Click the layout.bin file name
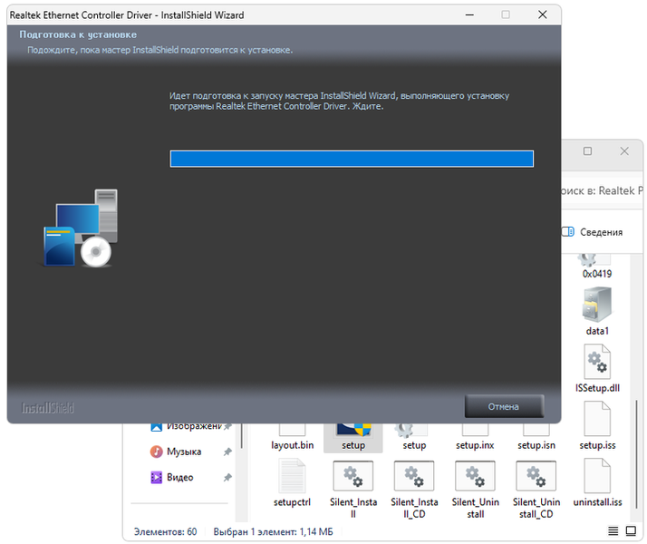 point(292,445)
